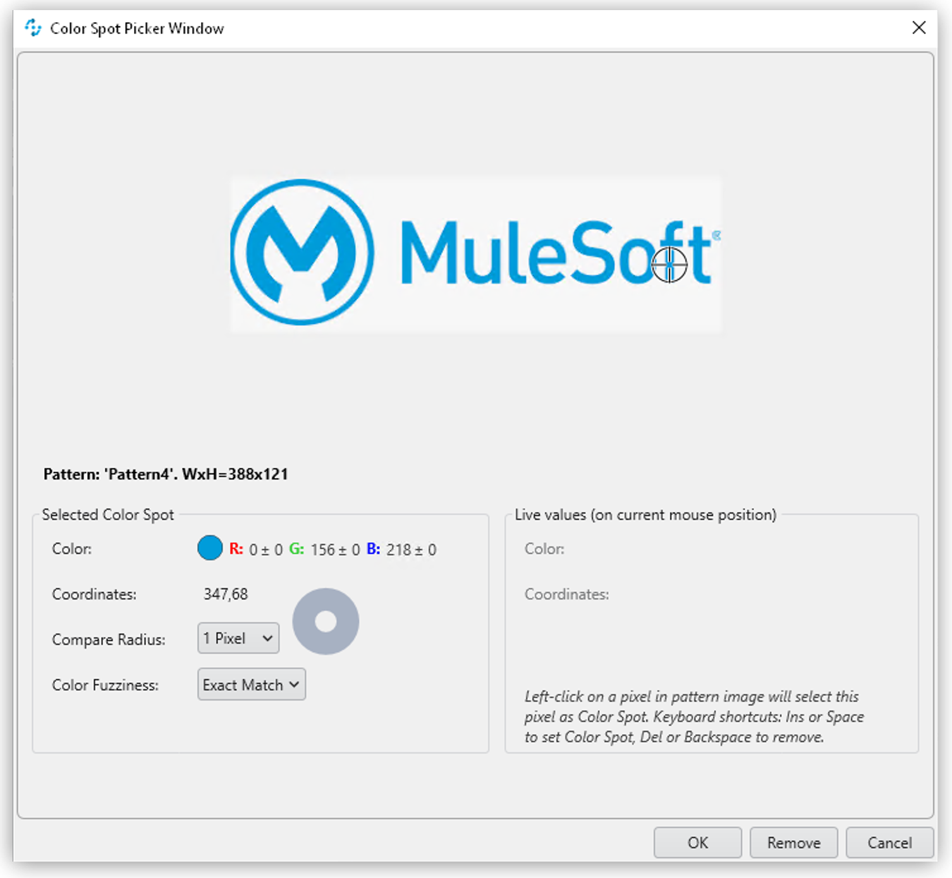Click the app icon in title bar
952x878 pixels.
(33, 28)
